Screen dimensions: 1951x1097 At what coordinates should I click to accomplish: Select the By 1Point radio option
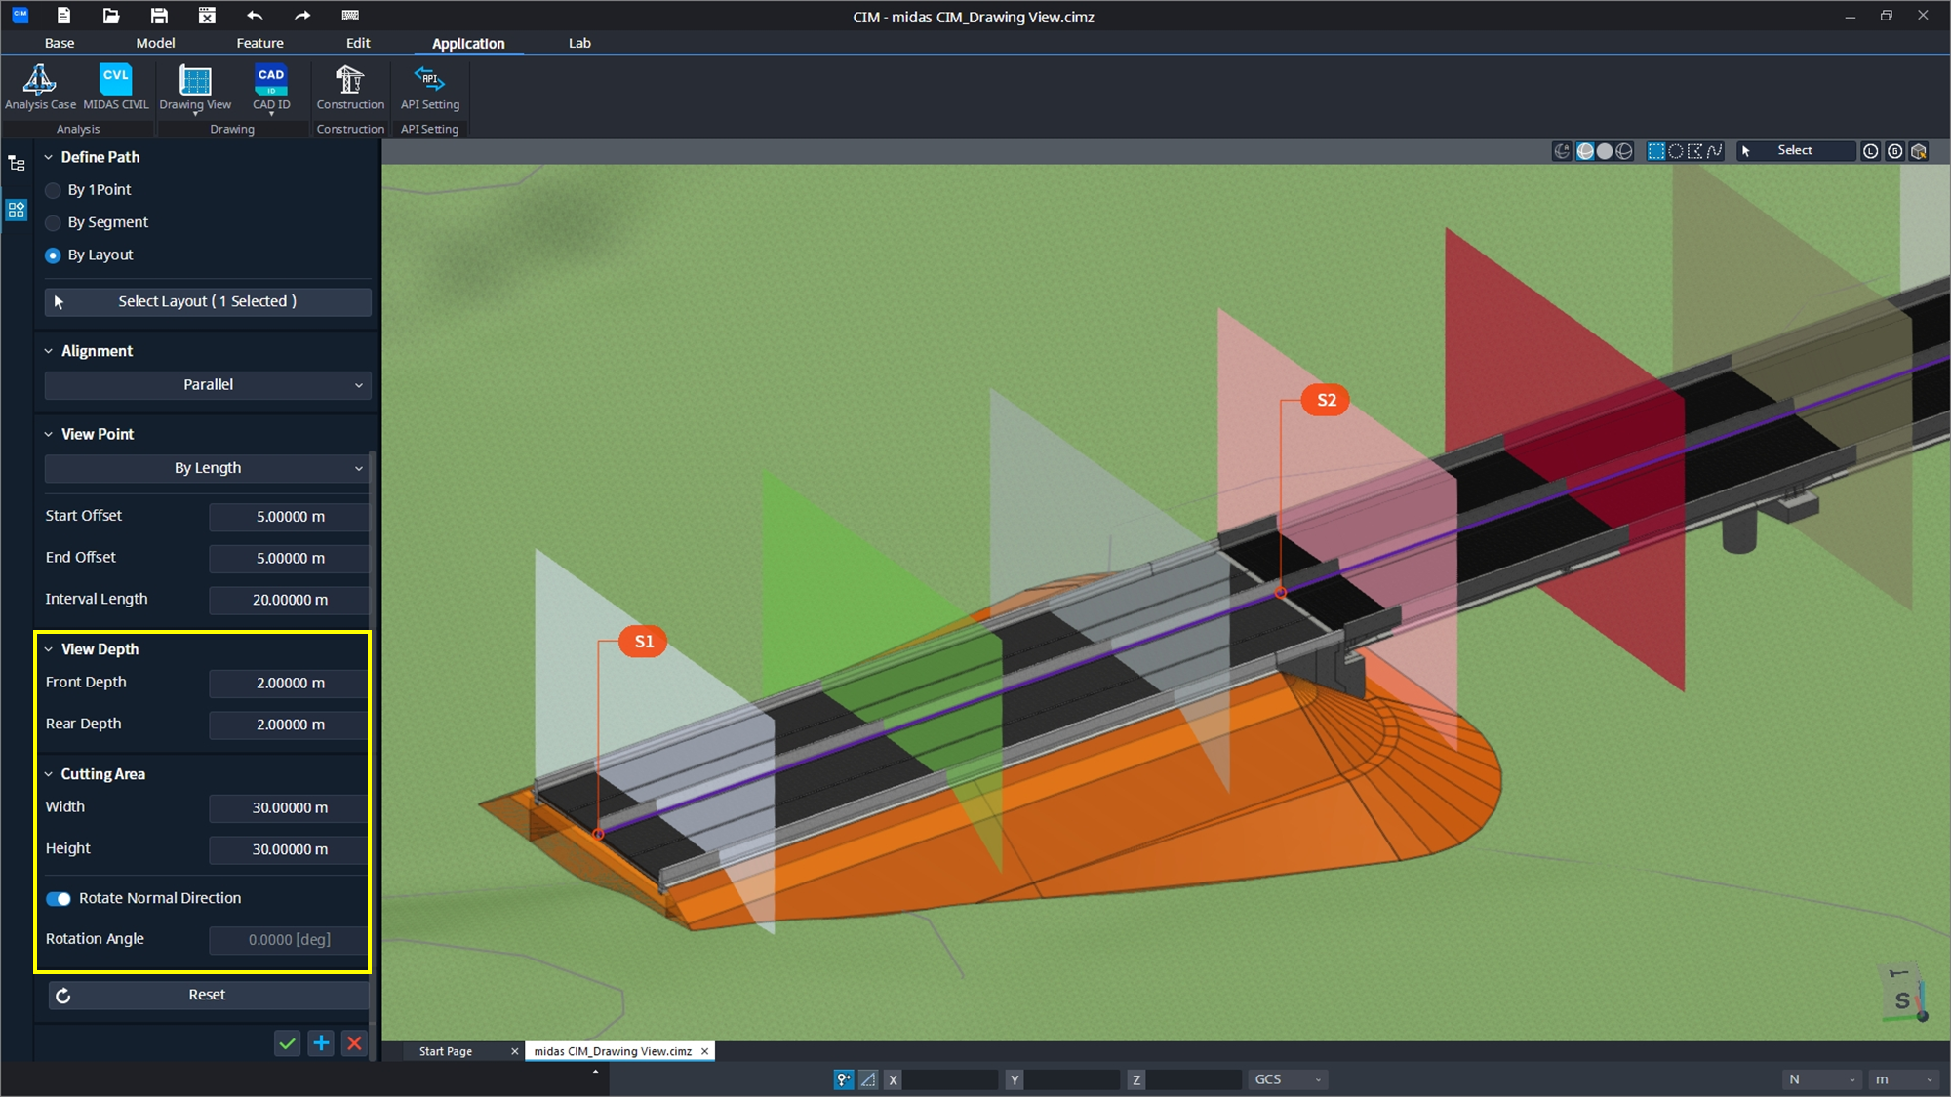pyautogui.click(x=54, y=190)
